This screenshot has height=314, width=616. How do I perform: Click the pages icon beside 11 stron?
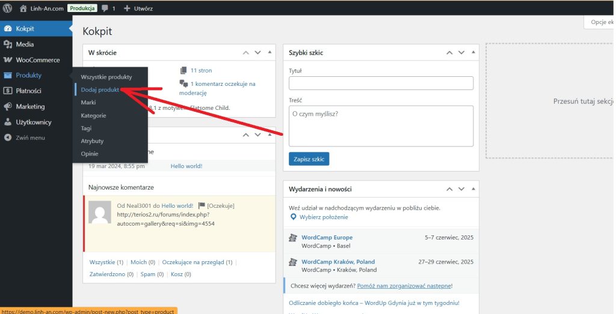pos(183,71)
